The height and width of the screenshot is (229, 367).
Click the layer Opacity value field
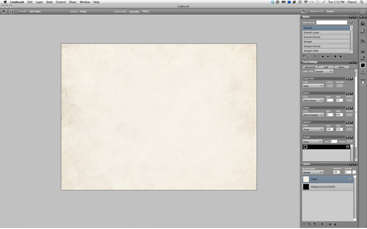(x=336, y=172)
